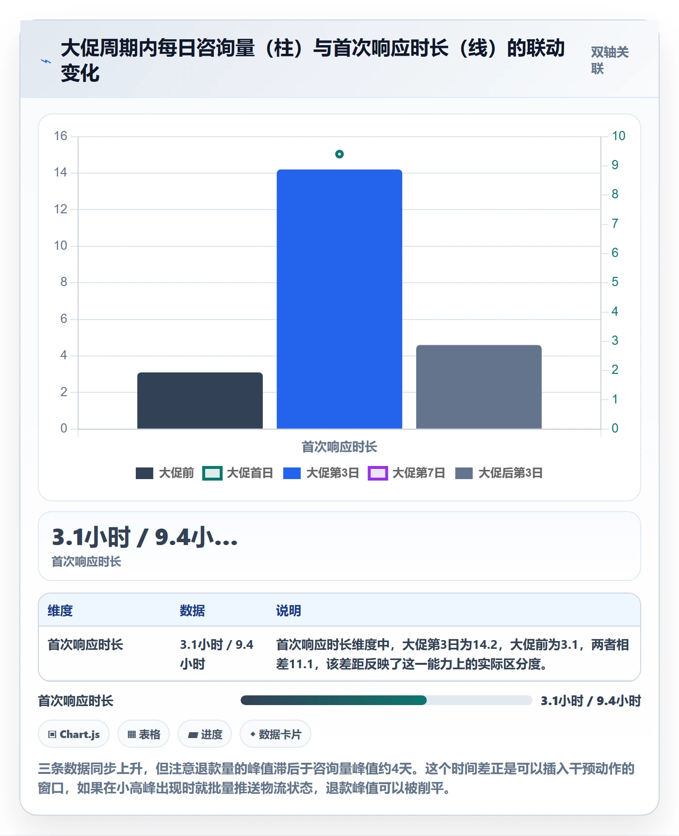Click the large truncated 3.1小时 / 9.4小… stat value
Viewport: 679px width, 836px height.
pyautogui.click(x=145, y=538)
